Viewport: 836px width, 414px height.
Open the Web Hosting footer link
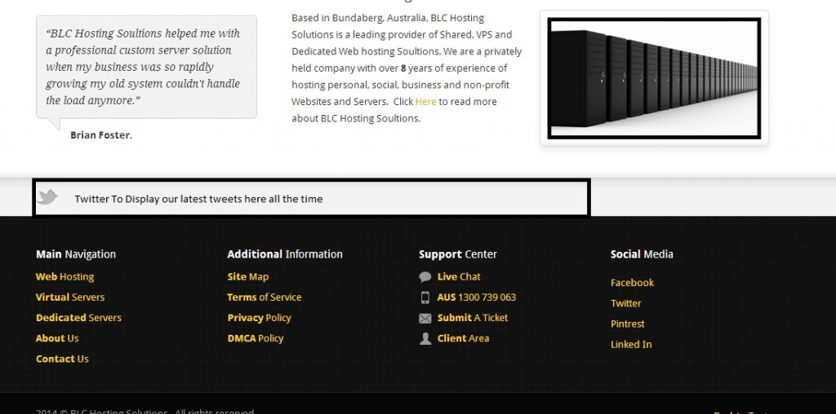[64, 277]
